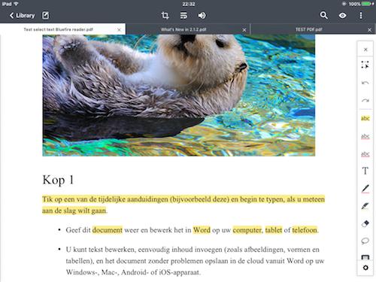
Task: Tap highlighted sentence starting "Tik op een"
Action: [x=183, y=205]
